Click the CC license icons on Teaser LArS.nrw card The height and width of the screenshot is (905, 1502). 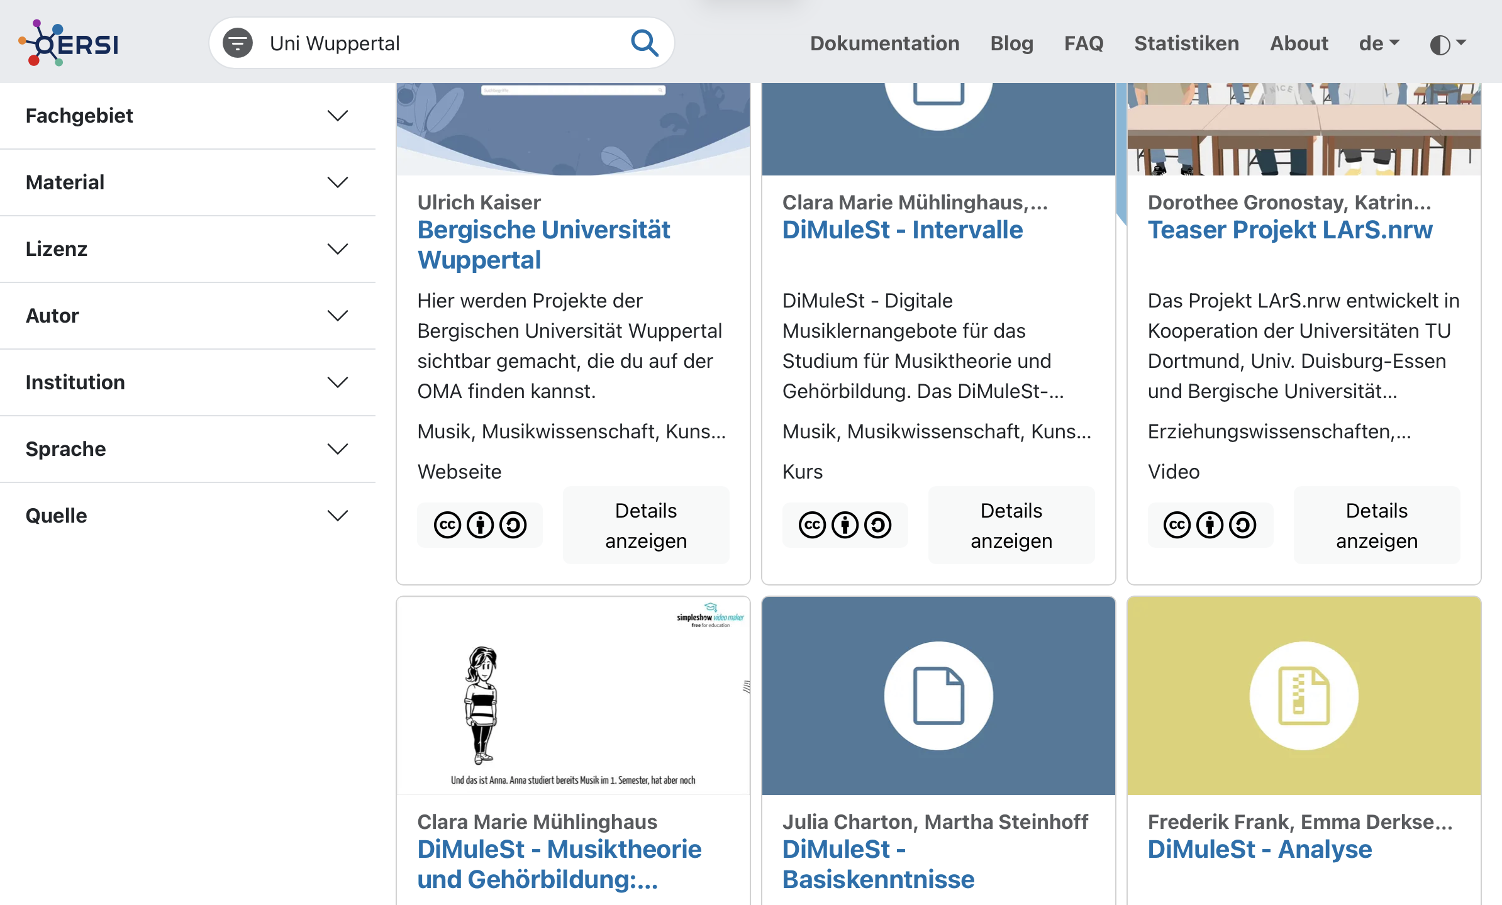[x=1210, y=525]
